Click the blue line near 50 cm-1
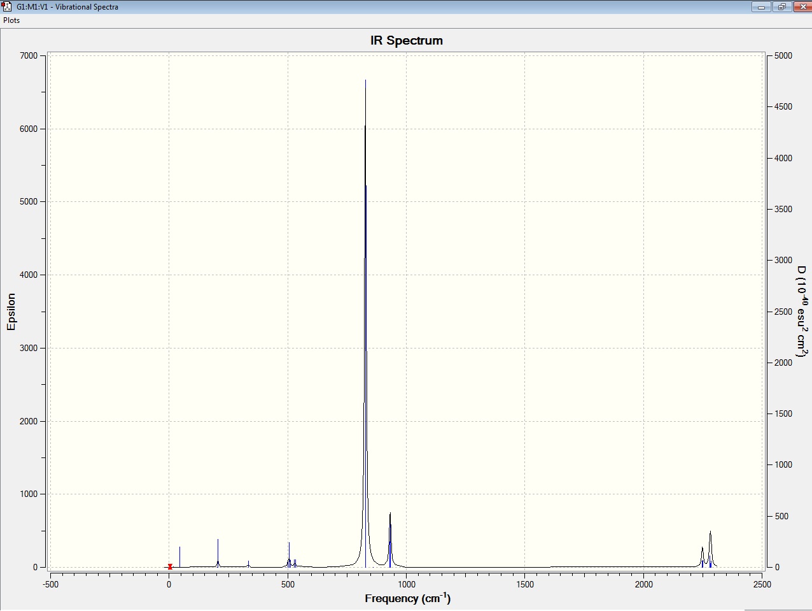Screen dimensions: 812x611 point(179,557)
